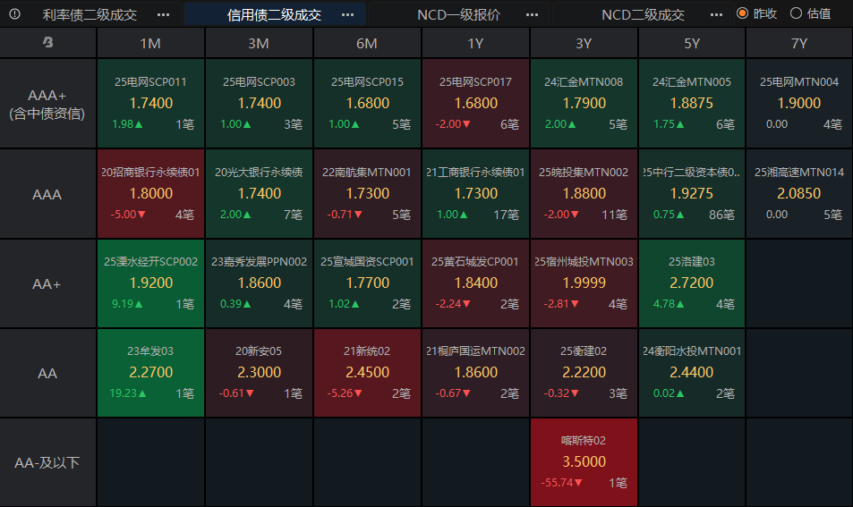Open the more menu next to 利率债二级成交

pos(163,14)
